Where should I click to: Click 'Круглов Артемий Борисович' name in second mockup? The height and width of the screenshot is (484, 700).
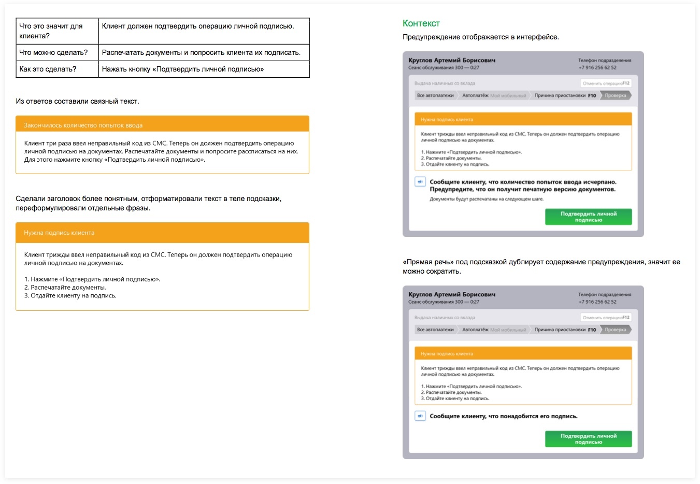click(x=452, y=294)
